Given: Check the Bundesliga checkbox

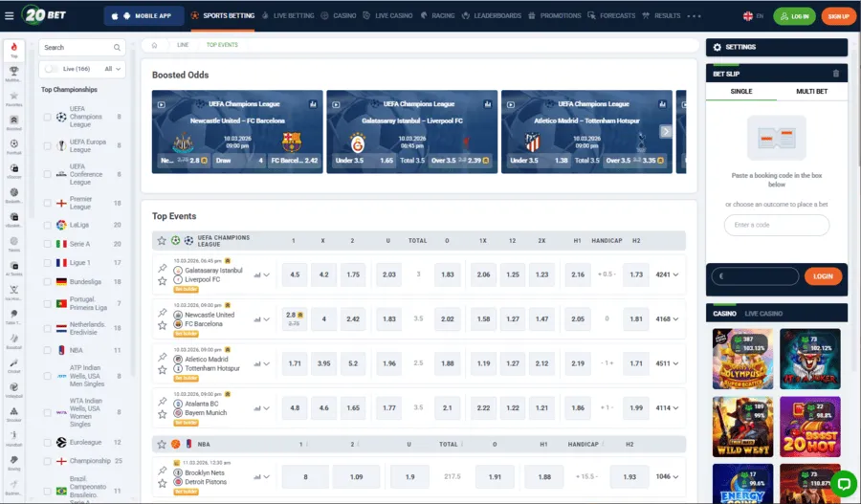Looking at the screenshot, I should click(47, 281).
